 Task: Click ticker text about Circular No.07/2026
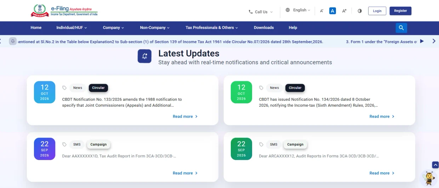tap(170, 42)
